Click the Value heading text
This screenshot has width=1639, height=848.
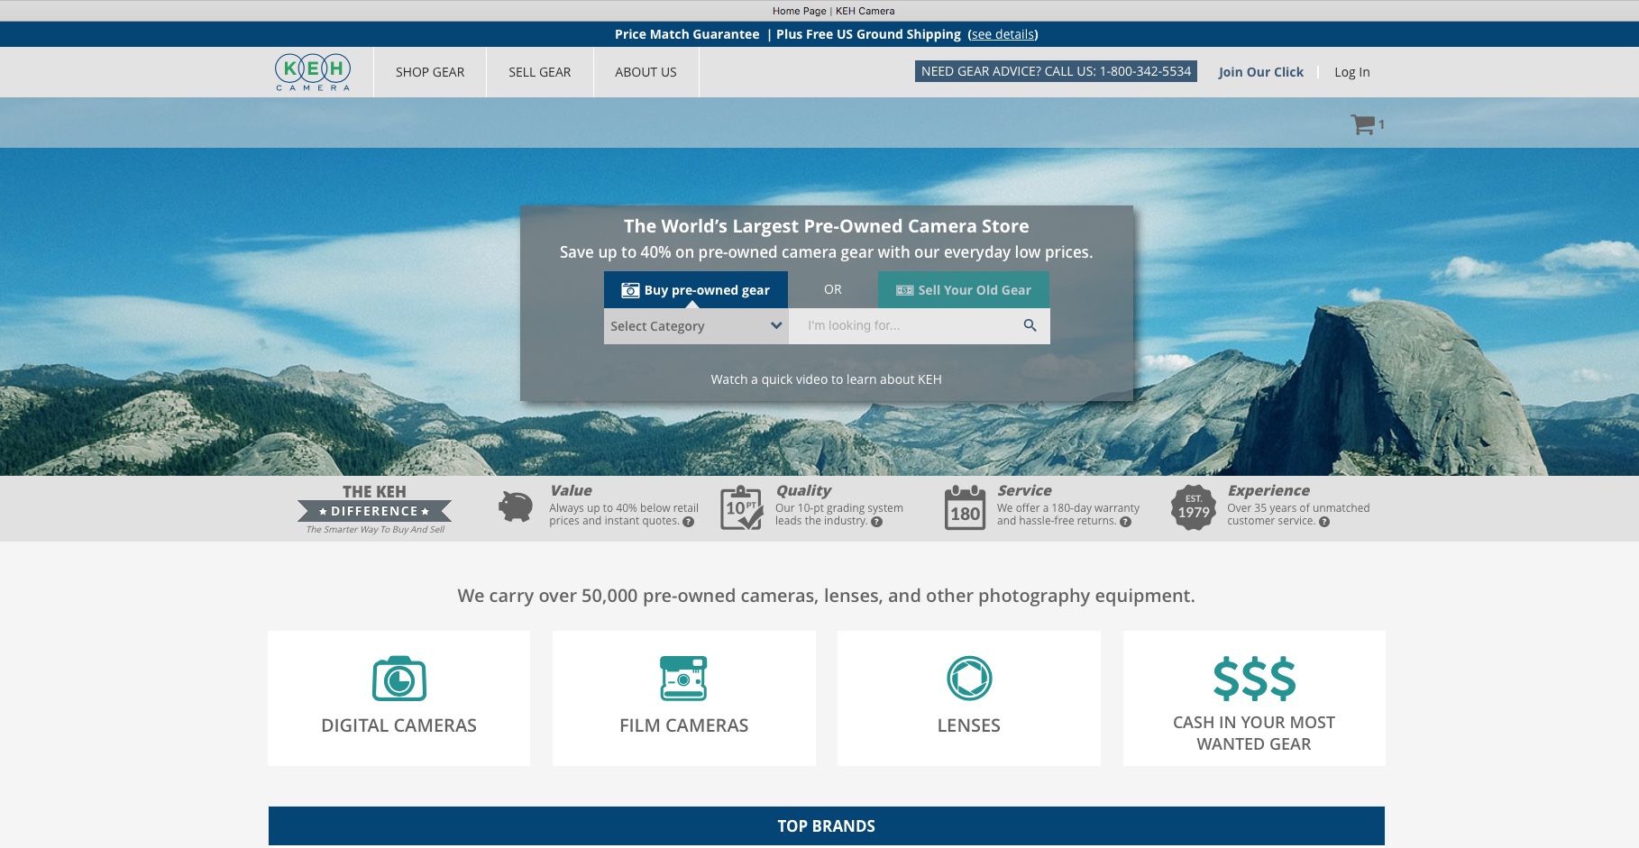[x=571, y=490]
